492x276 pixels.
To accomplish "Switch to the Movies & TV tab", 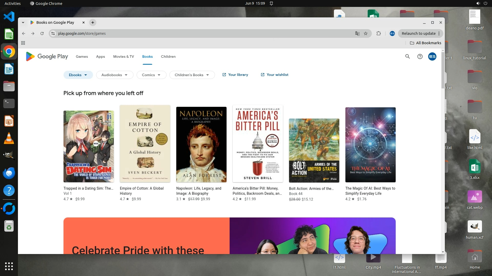I will [x=124, y=56].
